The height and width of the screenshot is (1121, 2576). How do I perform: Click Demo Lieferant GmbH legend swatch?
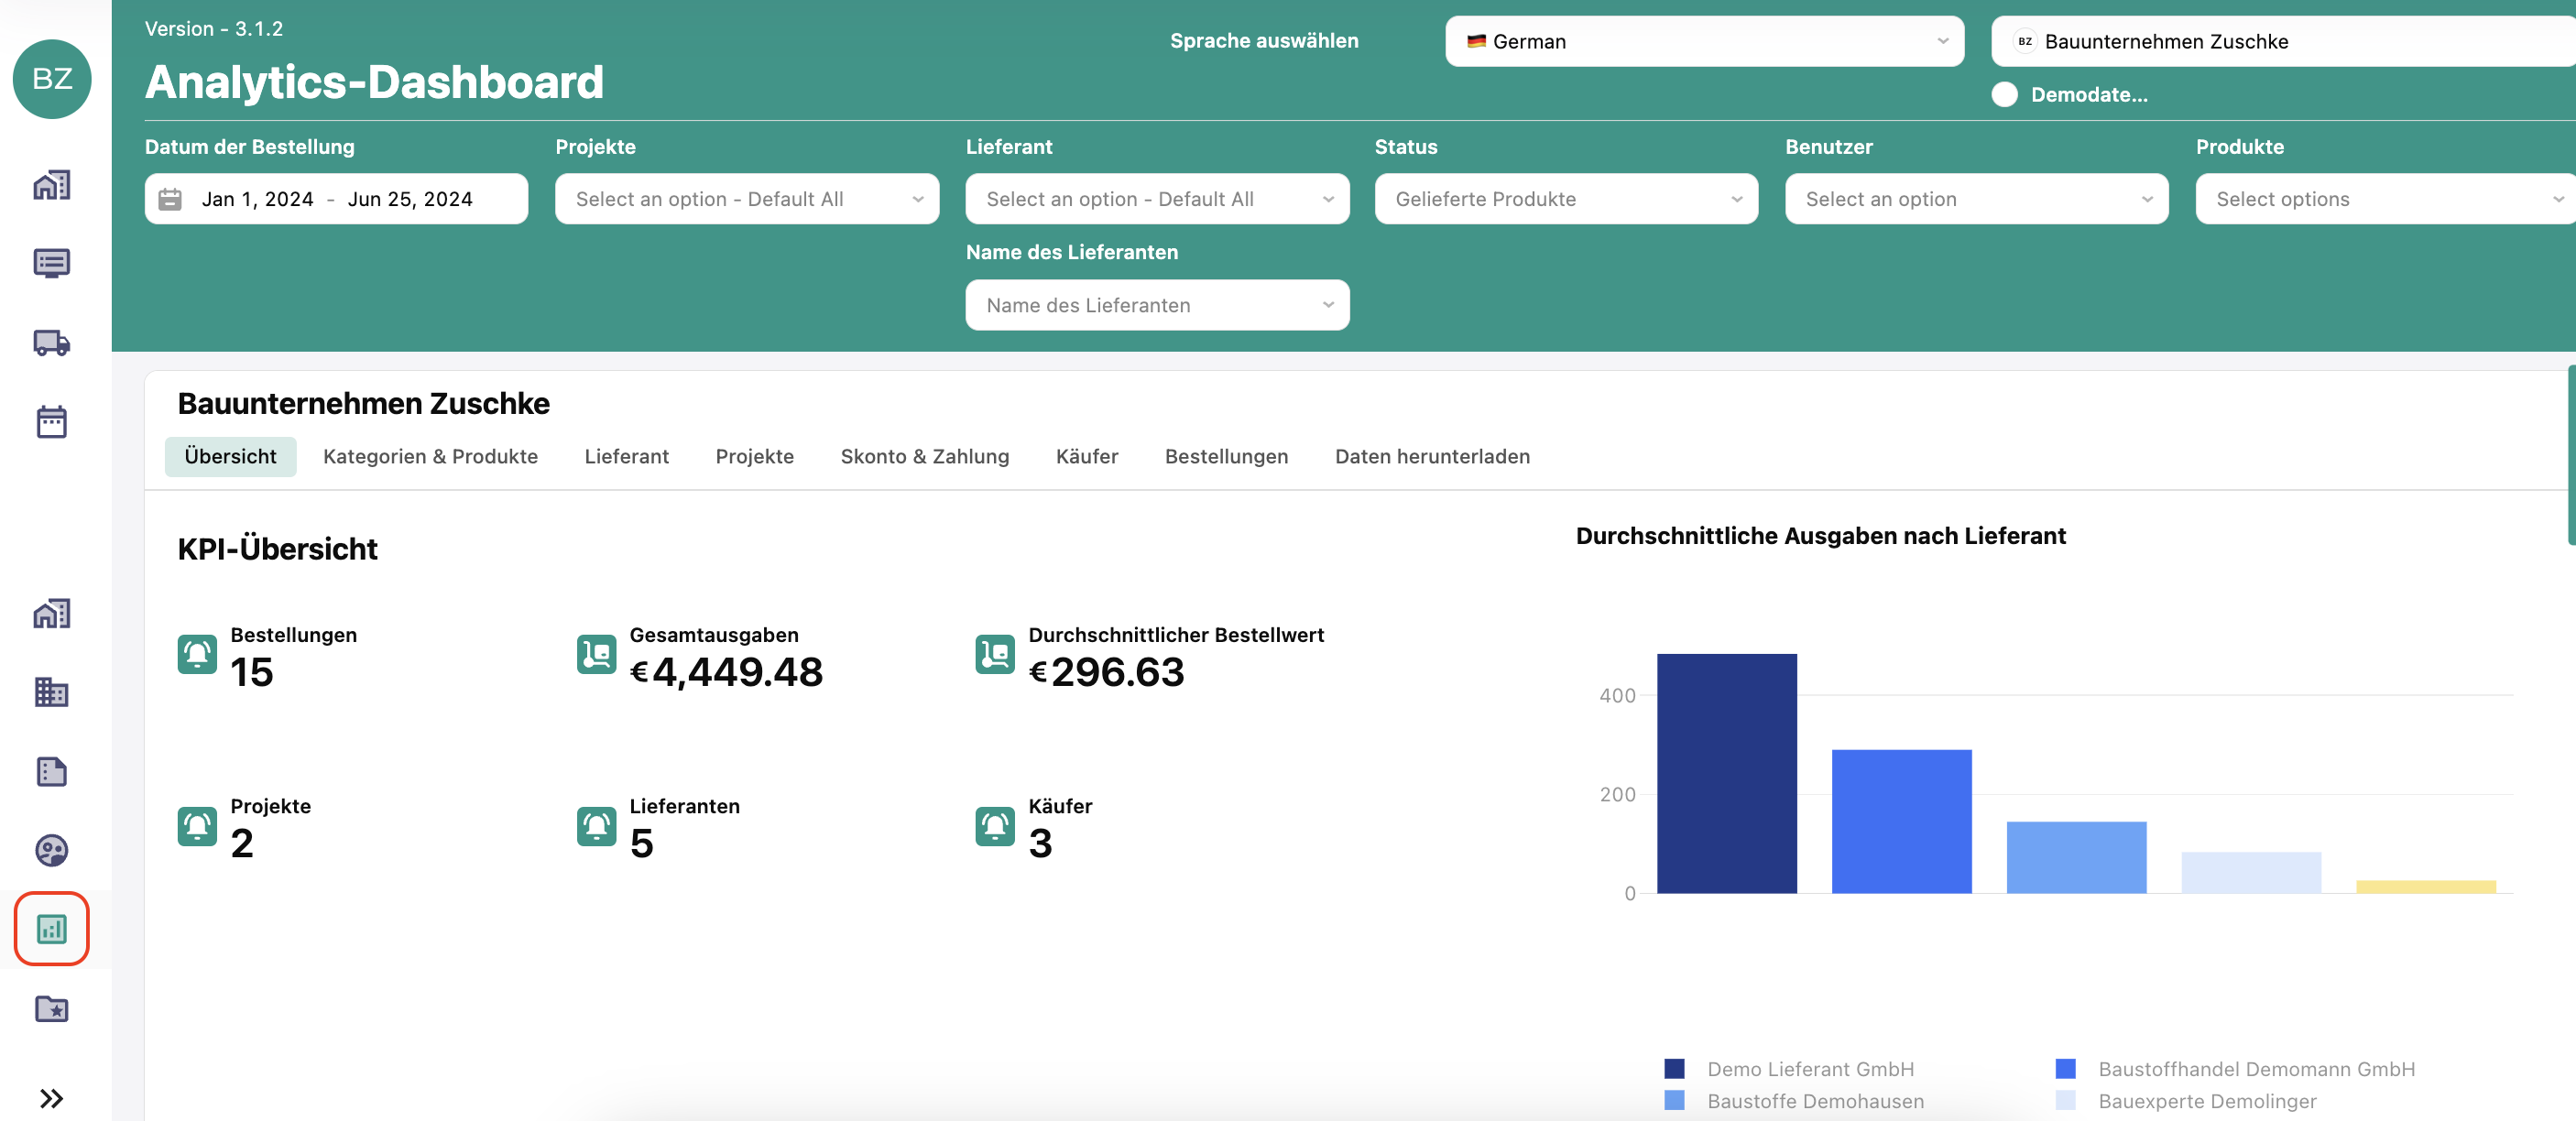(x=1674, y=1068)
